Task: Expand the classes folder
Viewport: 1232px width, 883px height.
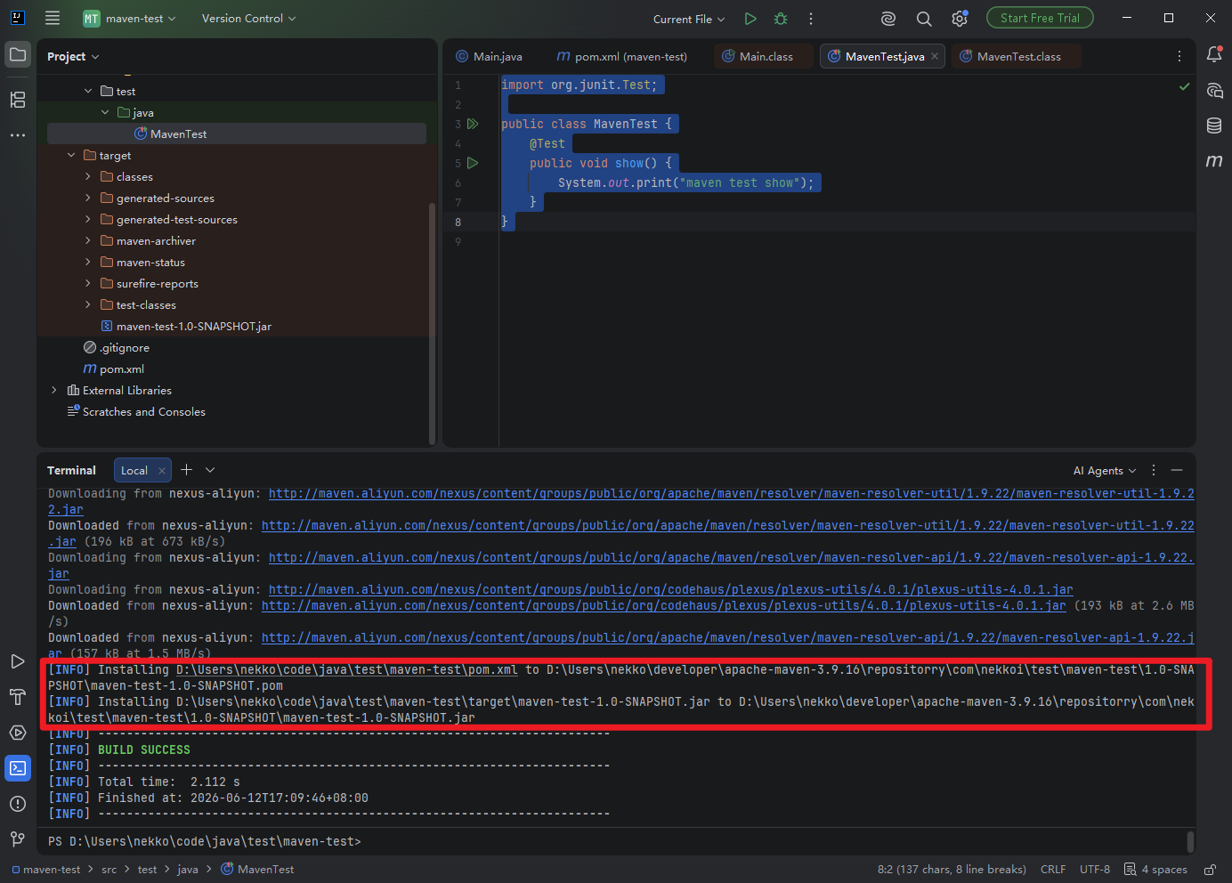Action: tap(88, 176)
